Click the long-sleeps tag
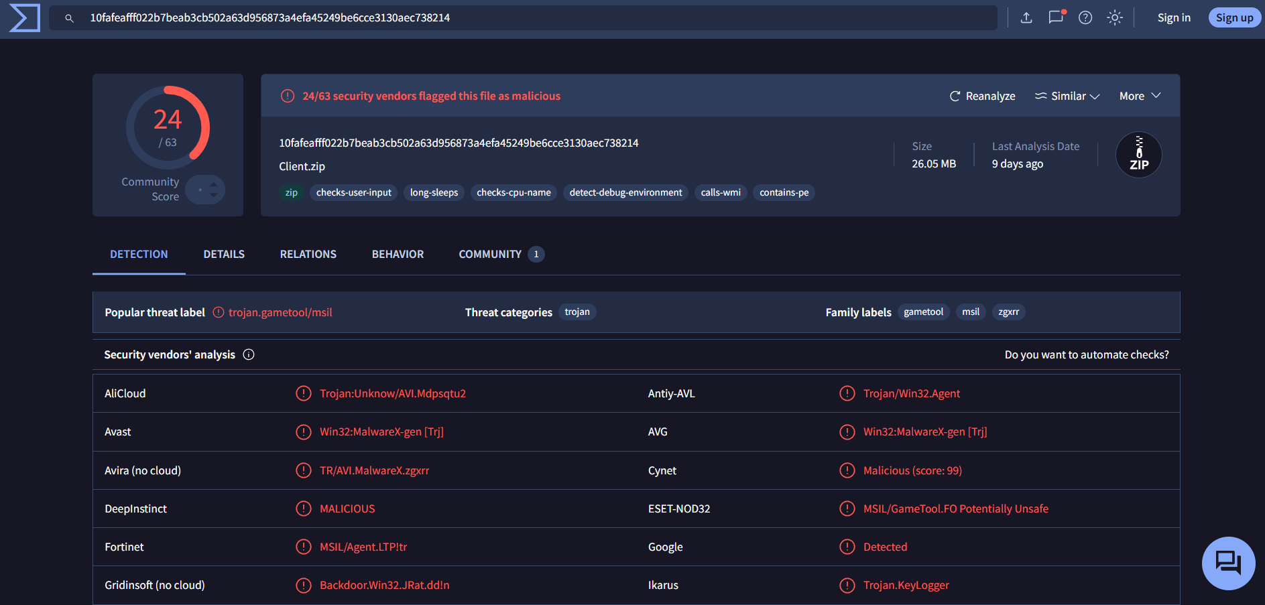This screenshot has width=1265, height=605. pyautogui.click(x=434, y=193)
